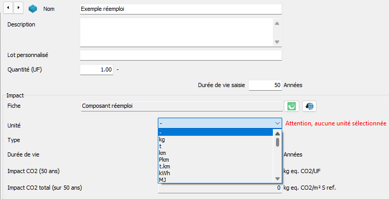Viewport: 389px width, 199px height.
Task: Edit the Nom field 'Exemple réemploi'
Action: (x=181, y=9)
